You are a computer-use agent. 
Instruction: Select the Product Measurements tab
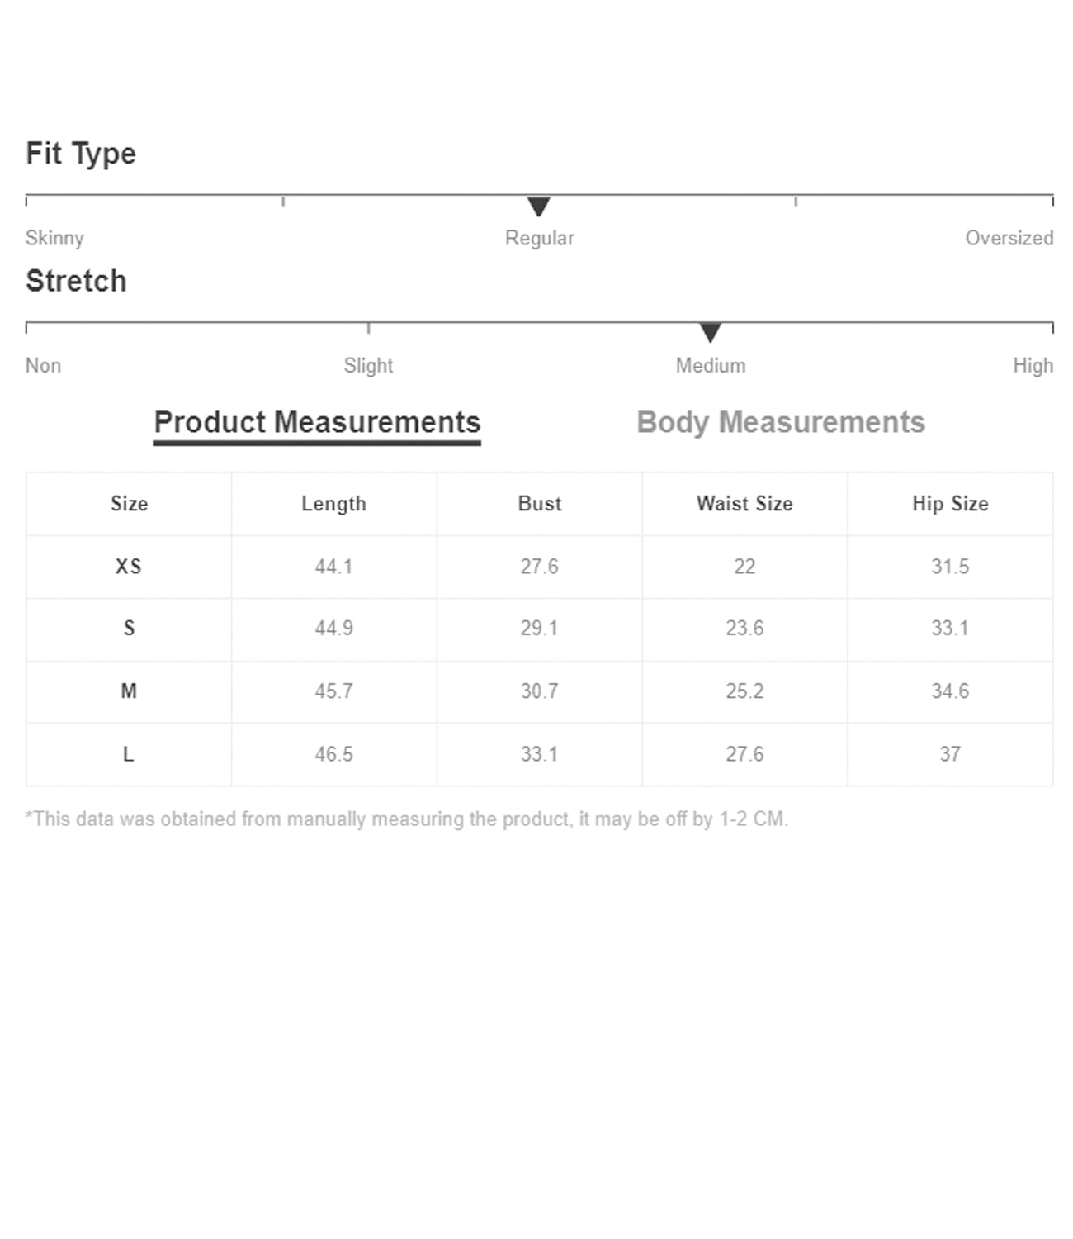[x=317, y=422]
